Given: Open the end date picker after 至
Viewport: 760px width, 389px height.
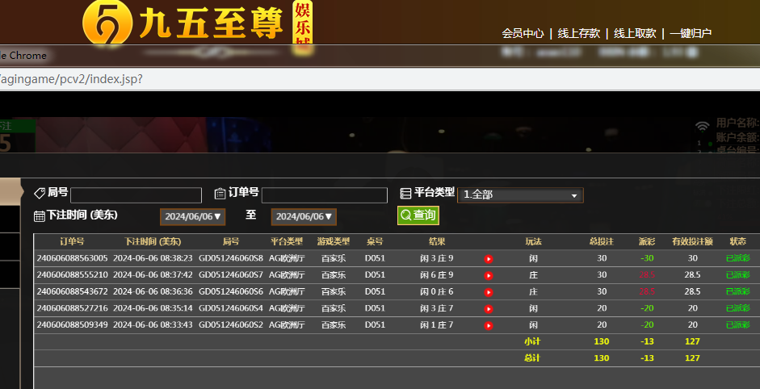Looking at the screenshot, I should (304, 216).
